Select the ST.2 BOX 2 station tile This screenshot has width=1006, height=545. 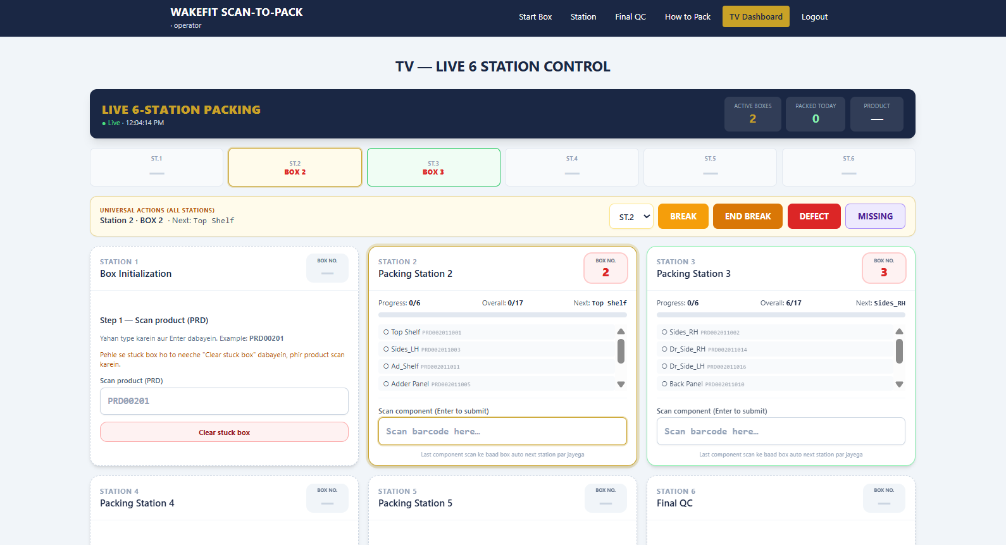[x=295, y=167]
